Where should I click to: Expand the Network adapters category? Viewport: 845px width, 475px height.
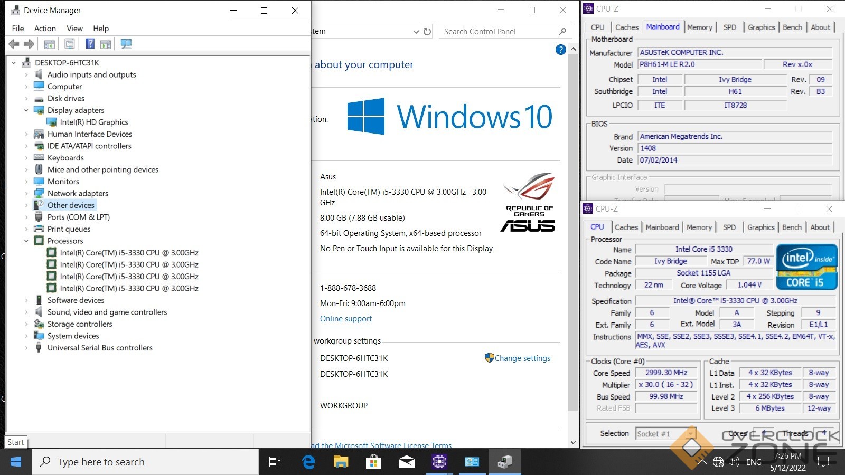click(x=26, y=194)
